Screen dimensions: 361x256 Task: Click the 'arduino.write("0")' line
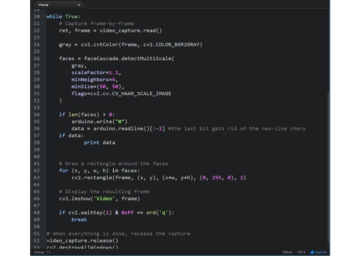99,122
